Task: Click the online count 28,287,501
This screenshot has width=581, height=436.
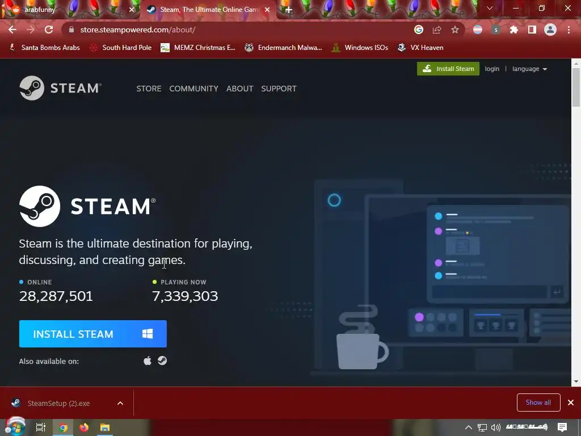Action: click(x=56, y=296)
